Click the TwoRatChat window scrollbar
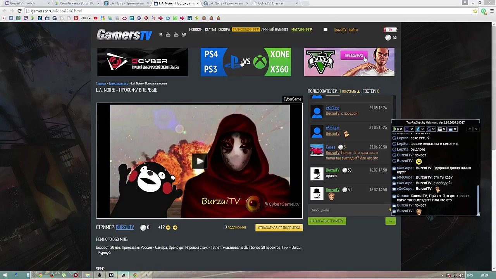The image size is (496, 279). pyautogui.click(x=478, y=200)
